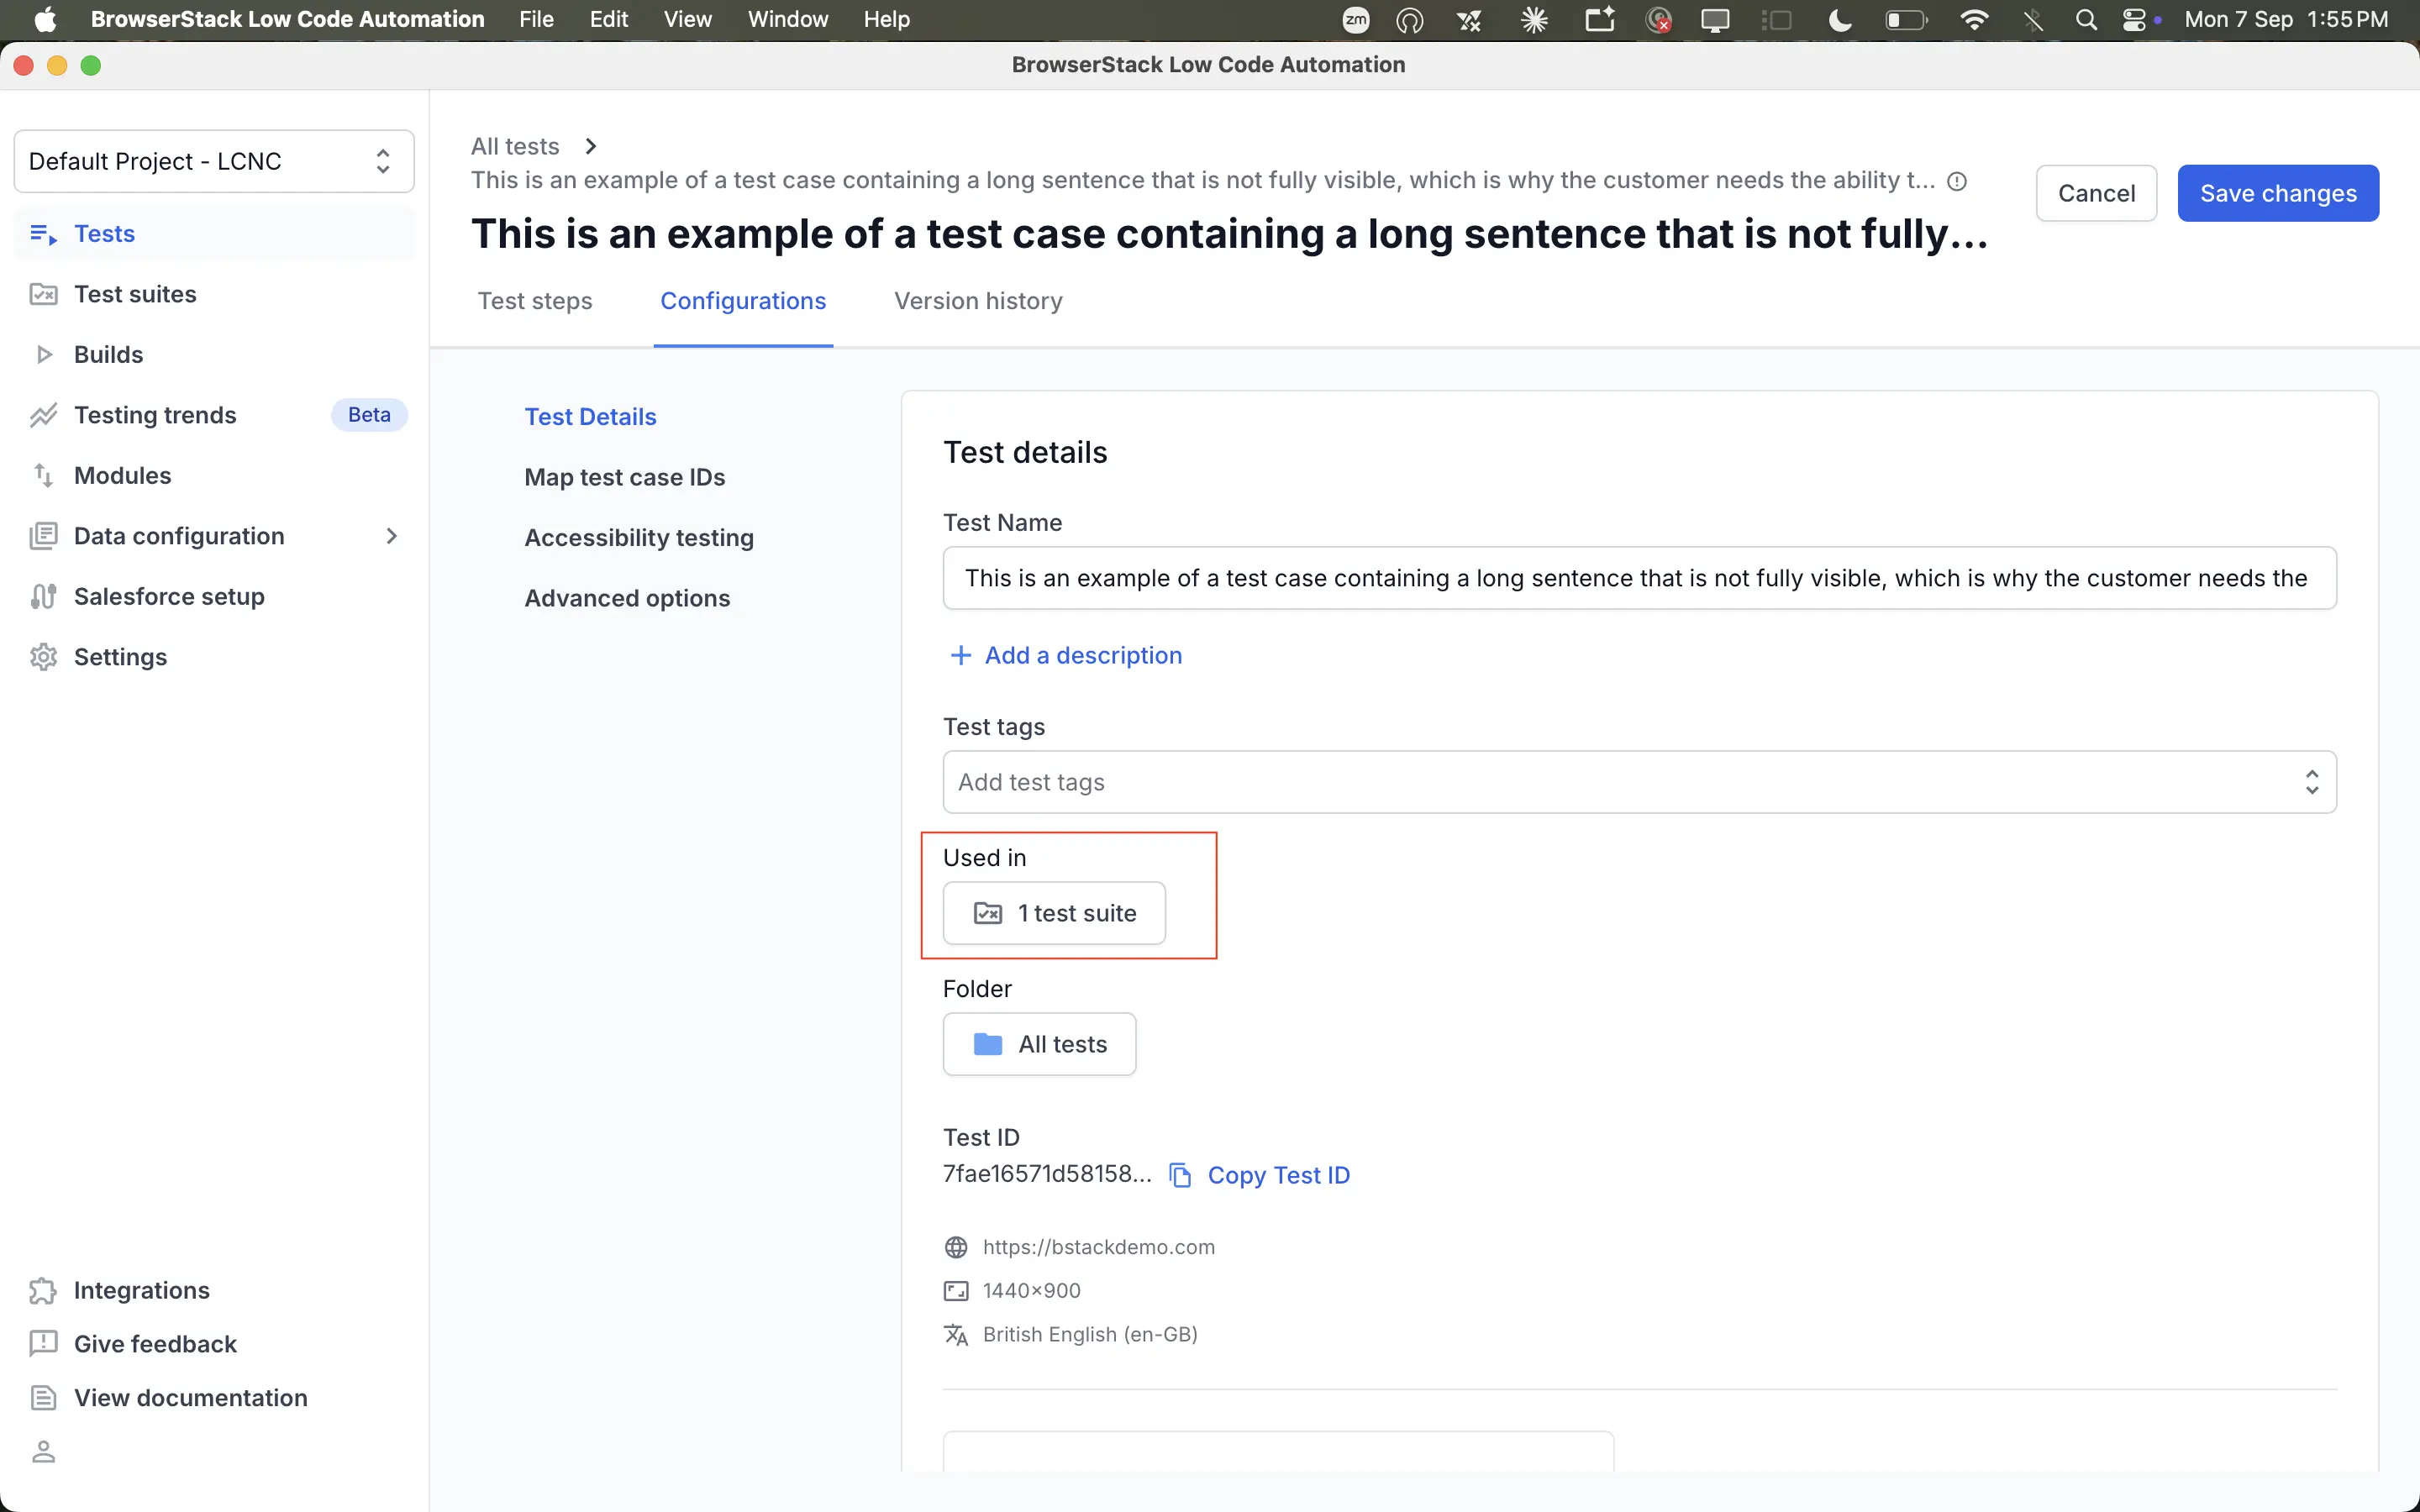Click the Cancel button
2420x1512 pixels.
[x=2096, y=193]
